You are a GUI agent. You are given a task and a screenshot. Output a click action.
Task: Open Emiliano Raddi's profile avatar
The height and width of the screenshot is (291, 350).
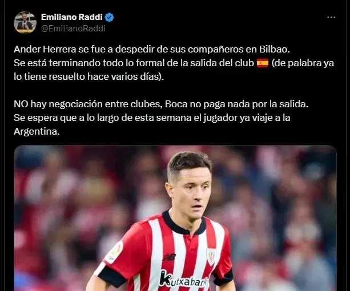click(x=25, y=23)
